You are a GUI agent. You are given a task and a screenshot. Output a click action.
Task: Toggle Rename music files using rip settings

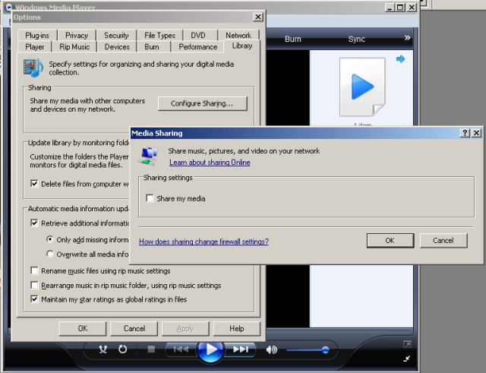[35, 270]
